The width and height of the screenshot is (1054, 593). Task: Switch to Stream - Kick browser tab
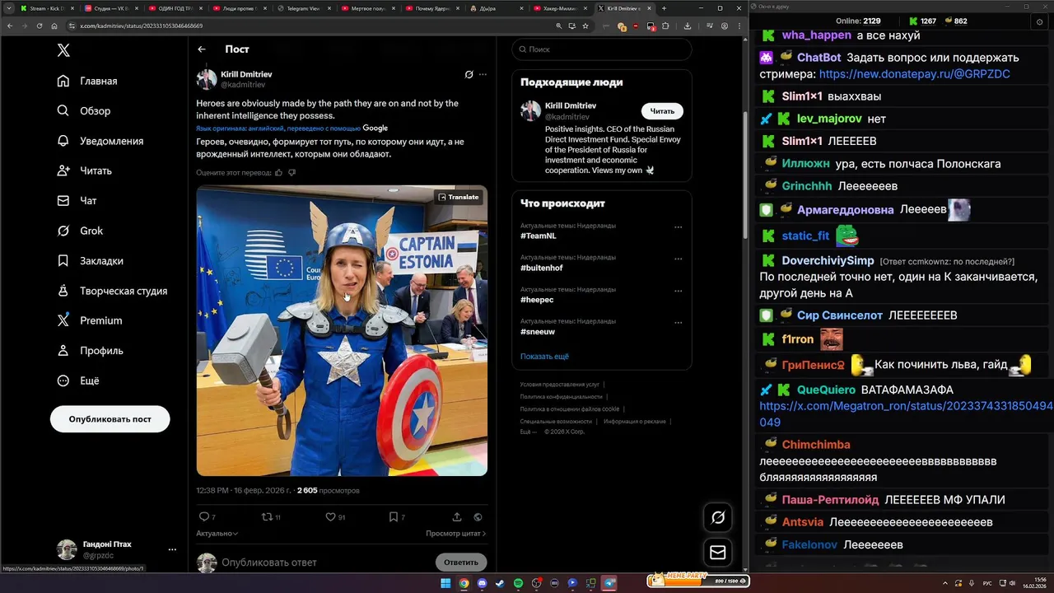(46, 8)
